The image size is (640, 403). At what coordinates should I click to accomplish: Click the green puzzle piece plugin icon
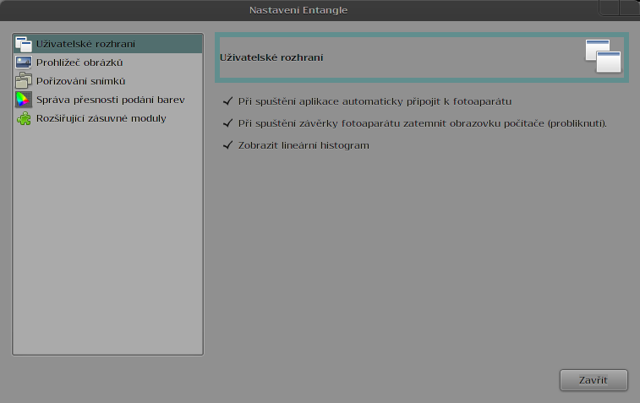(24, 118)
